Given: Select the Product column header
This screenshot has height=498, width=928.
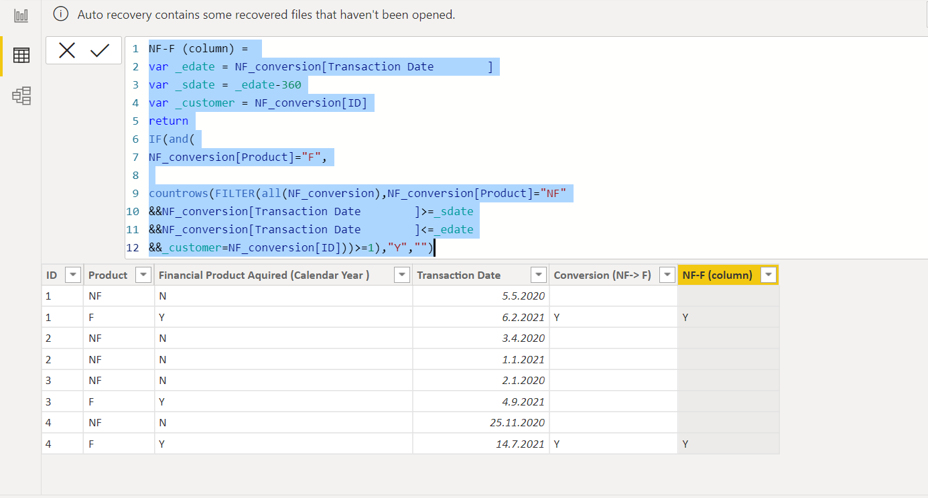Looking at the screenshot, I should 119,275.
